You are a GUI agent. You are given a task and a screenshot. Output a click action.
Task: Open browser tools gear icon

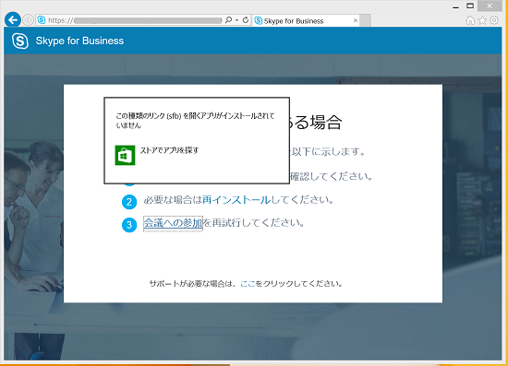point(494,20)
